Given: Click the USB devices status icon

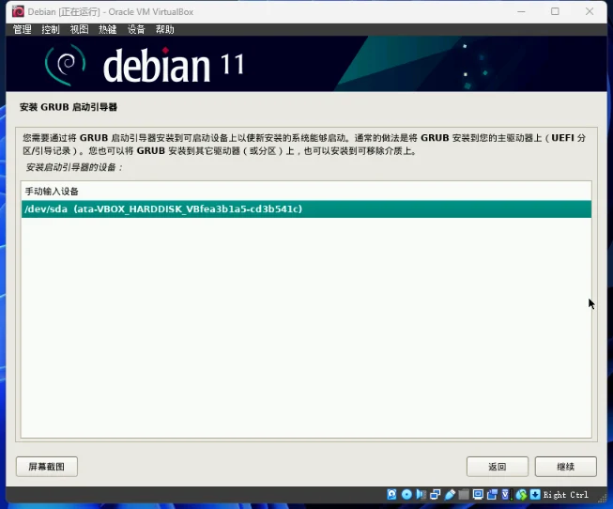Looking at the screenshot, I should coord(450,495).
